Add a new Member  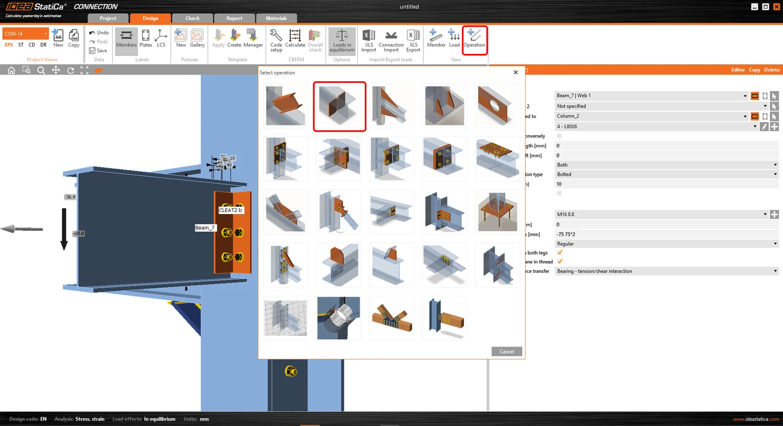click(x=436, y=38)
